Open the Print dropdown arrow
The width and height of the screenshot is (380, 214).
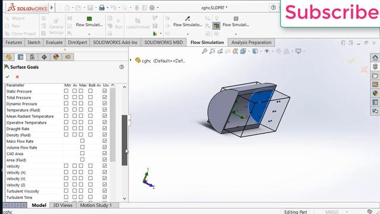coord(107,8)
